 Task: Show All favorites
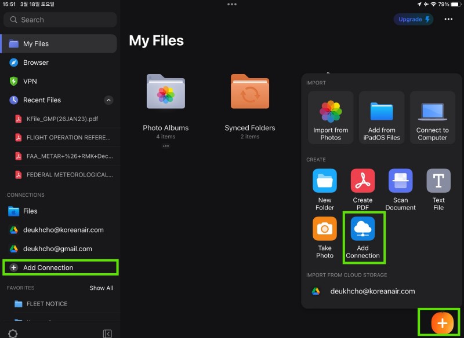(101, 288)
